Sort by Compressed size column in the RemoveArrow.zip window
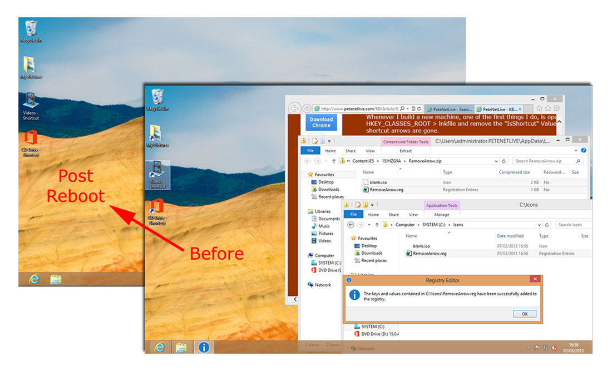612x371 pixels. coord(514,172)
